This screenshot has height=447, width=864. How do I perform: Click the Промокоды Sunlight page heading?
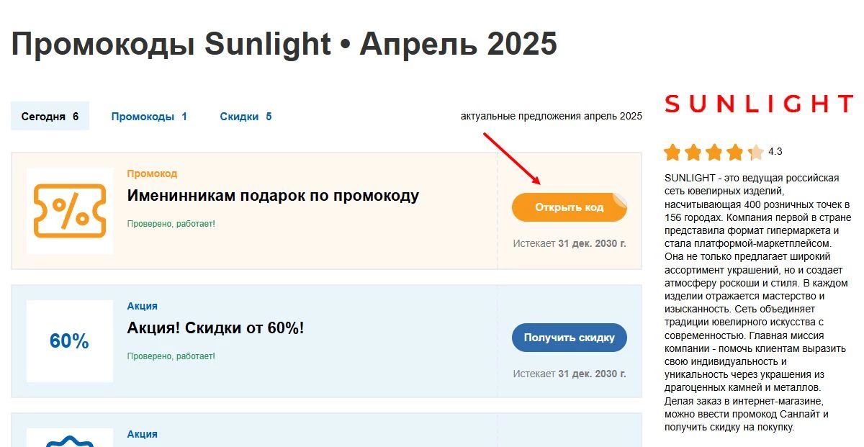click(x=284, y=45)
